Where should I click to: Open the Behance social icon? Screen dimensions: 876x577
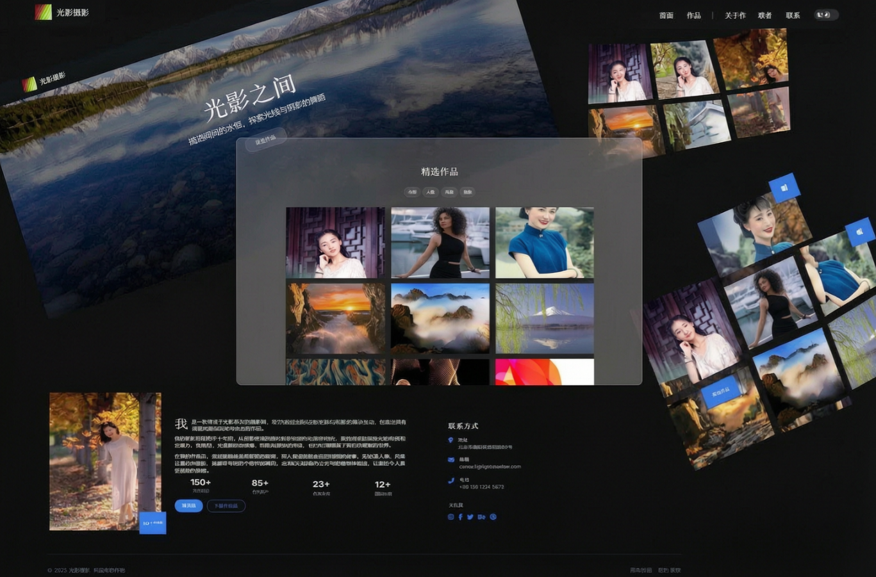pyautogui.click(x=481, y=517)
